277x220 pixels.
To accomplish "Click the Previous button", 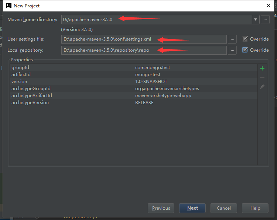I will [161, 208].
